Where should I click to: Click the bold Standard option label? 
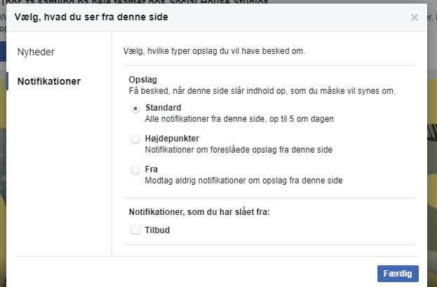(163, 108)
